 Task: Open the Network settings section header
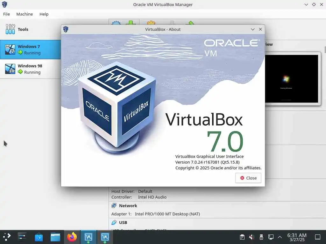[128, 206]
